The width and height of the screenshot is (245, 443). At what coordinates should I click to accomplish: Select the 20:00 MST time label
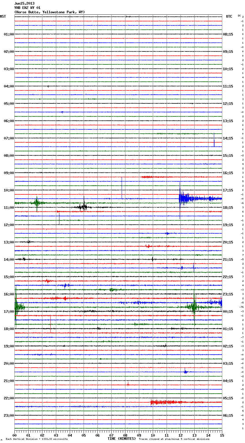(x=9, y=364)
